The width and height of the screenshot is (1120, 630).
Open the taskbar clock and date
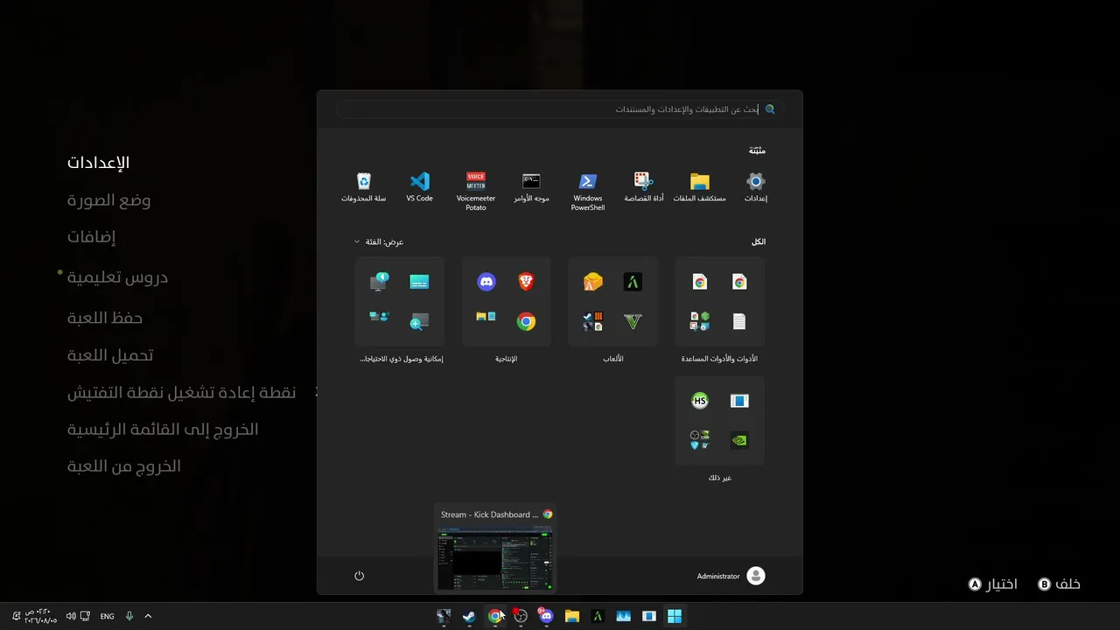(x=42, y=616)
